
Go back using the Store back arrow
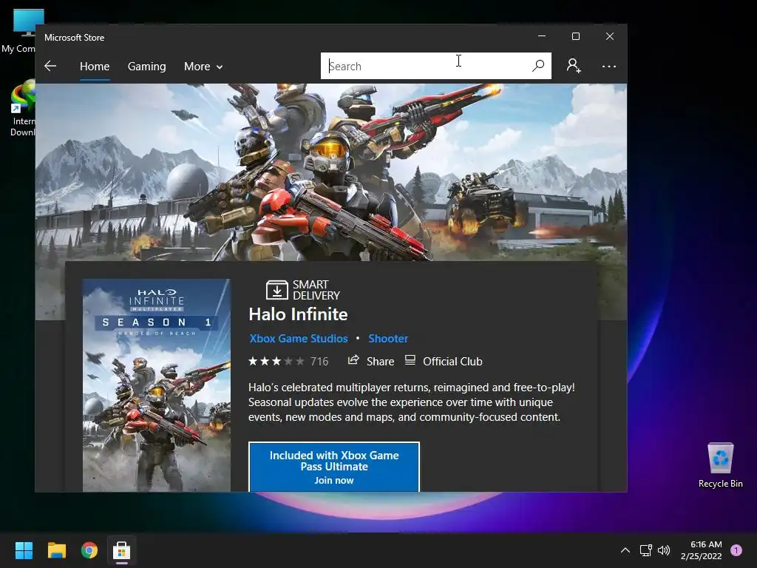tap(50, 66)
